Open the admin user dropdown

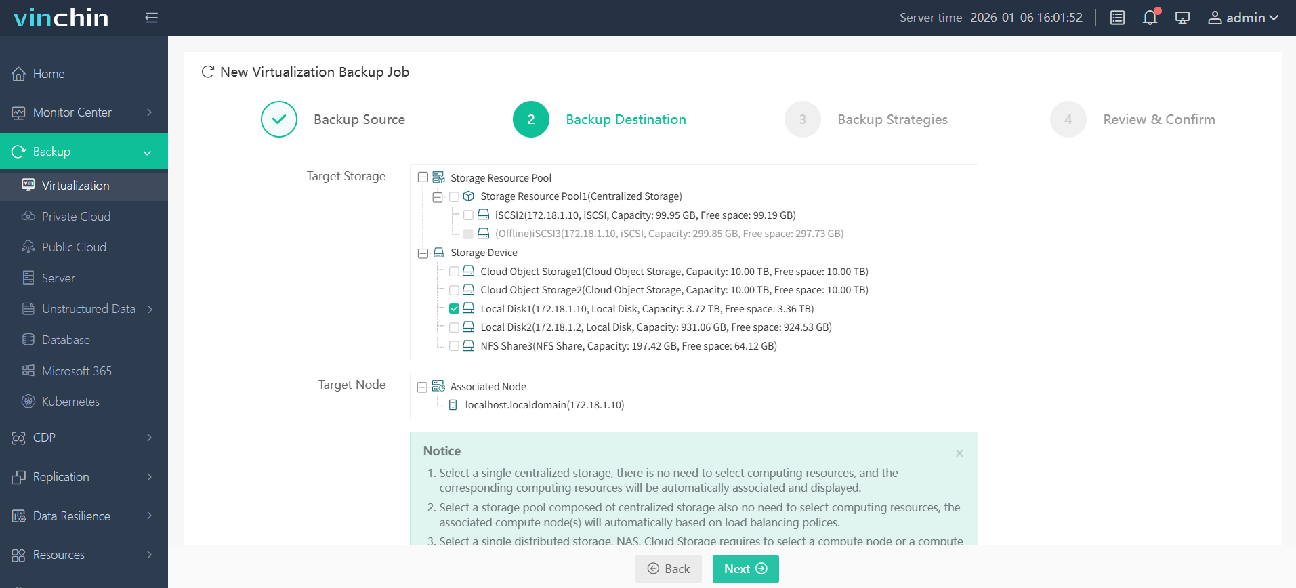pos(1242,18)
